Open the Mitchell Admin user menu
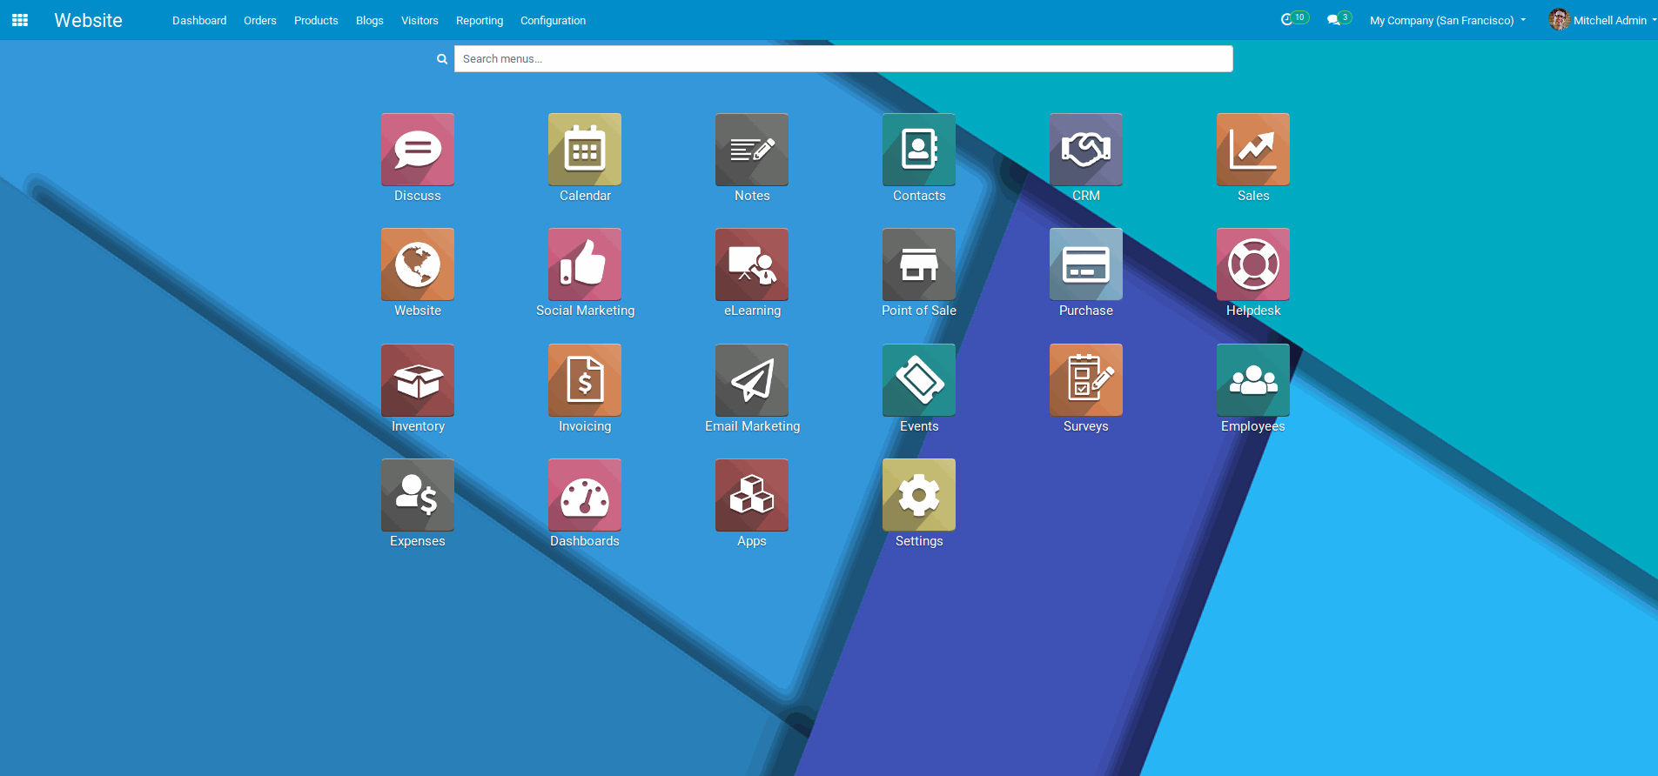The width and height of the screenshot is (1658, 776). click(1601, 20)
